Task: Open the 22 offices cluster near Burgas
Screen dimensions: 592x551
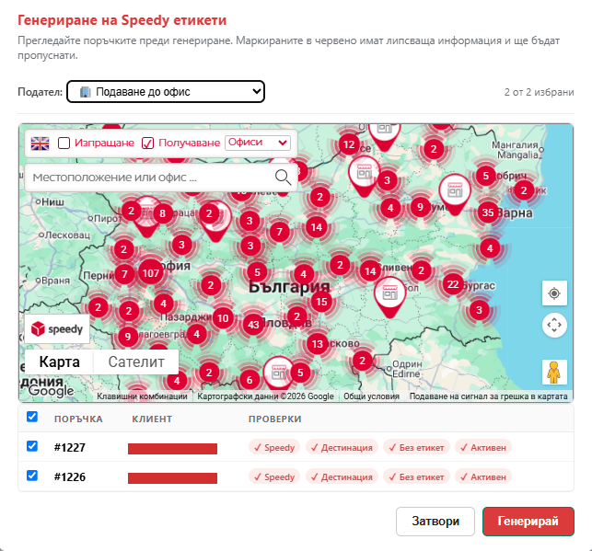Action: coord(453,284)
